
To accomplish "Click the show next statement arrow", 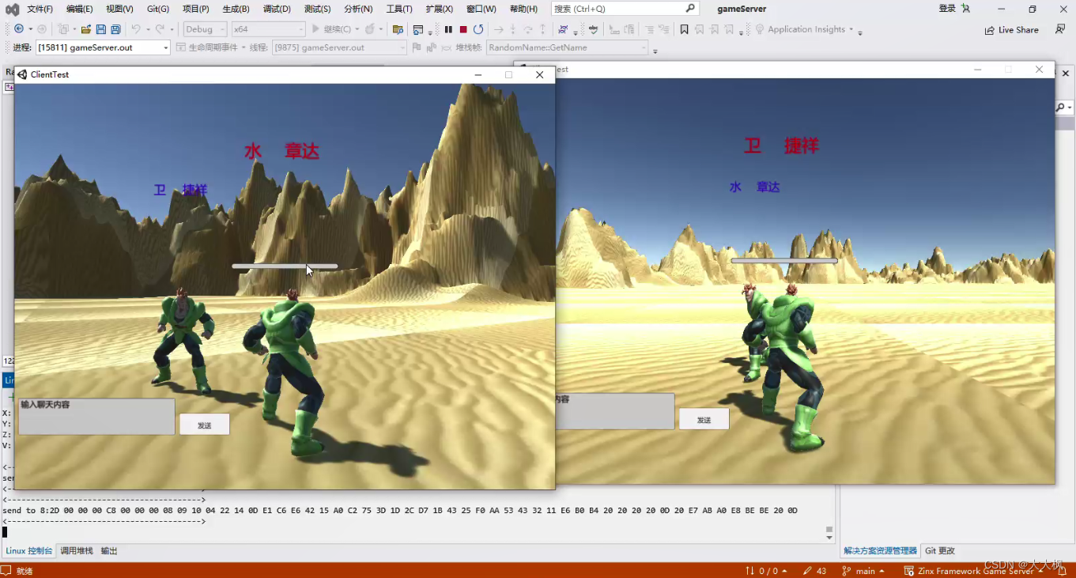I will click(498, 29).
